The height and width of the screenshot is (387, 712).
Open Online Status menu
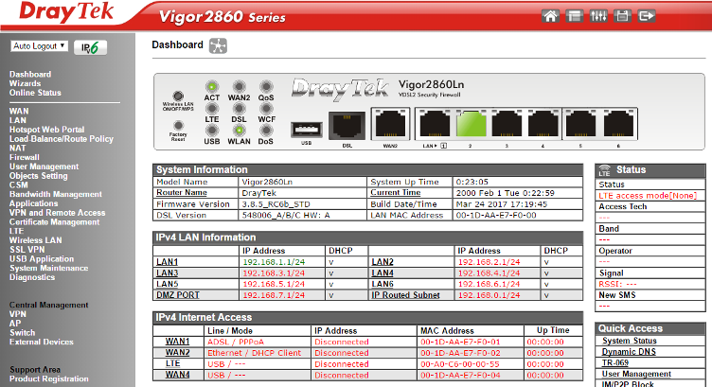point(35,93)
